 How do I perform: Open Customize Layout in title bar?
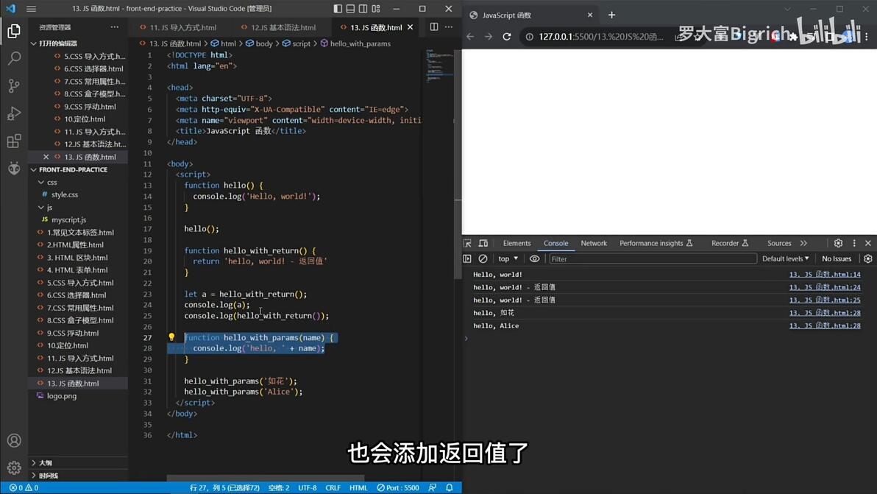click(376, 8)
